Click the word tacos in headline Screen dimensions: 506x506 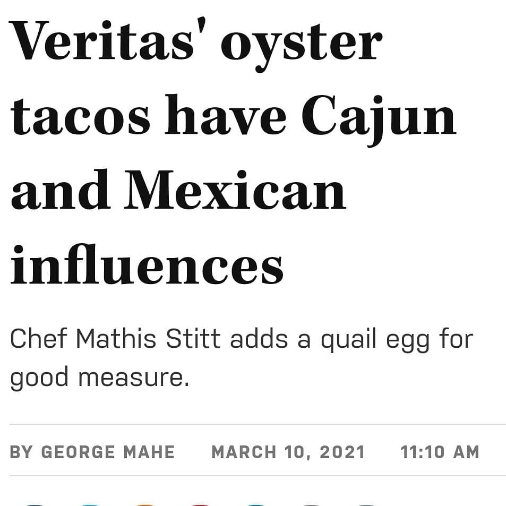(80, 117)
